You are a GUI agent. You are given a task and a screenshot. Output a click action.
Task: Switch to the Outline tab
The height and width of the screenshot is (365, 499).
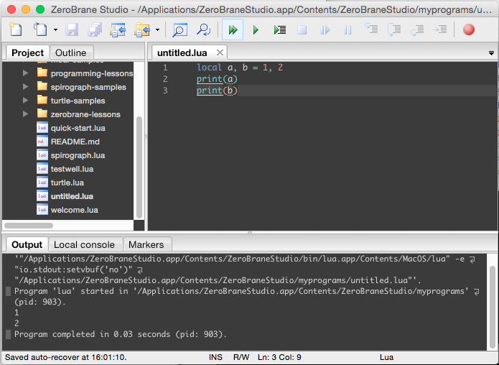[71, 52]
